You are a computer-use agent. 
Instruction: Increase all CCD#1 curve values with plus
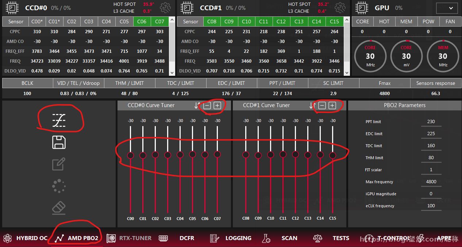tap(332, 106)
